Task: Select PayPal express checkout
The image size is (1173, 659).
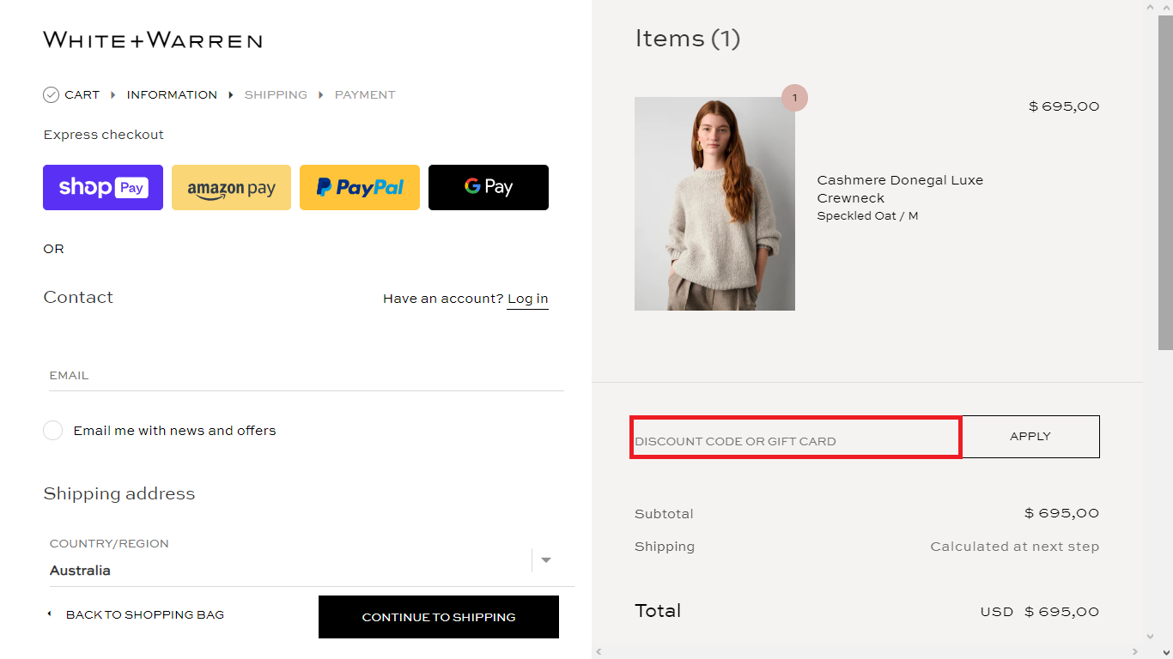Action: coord(359,187)
